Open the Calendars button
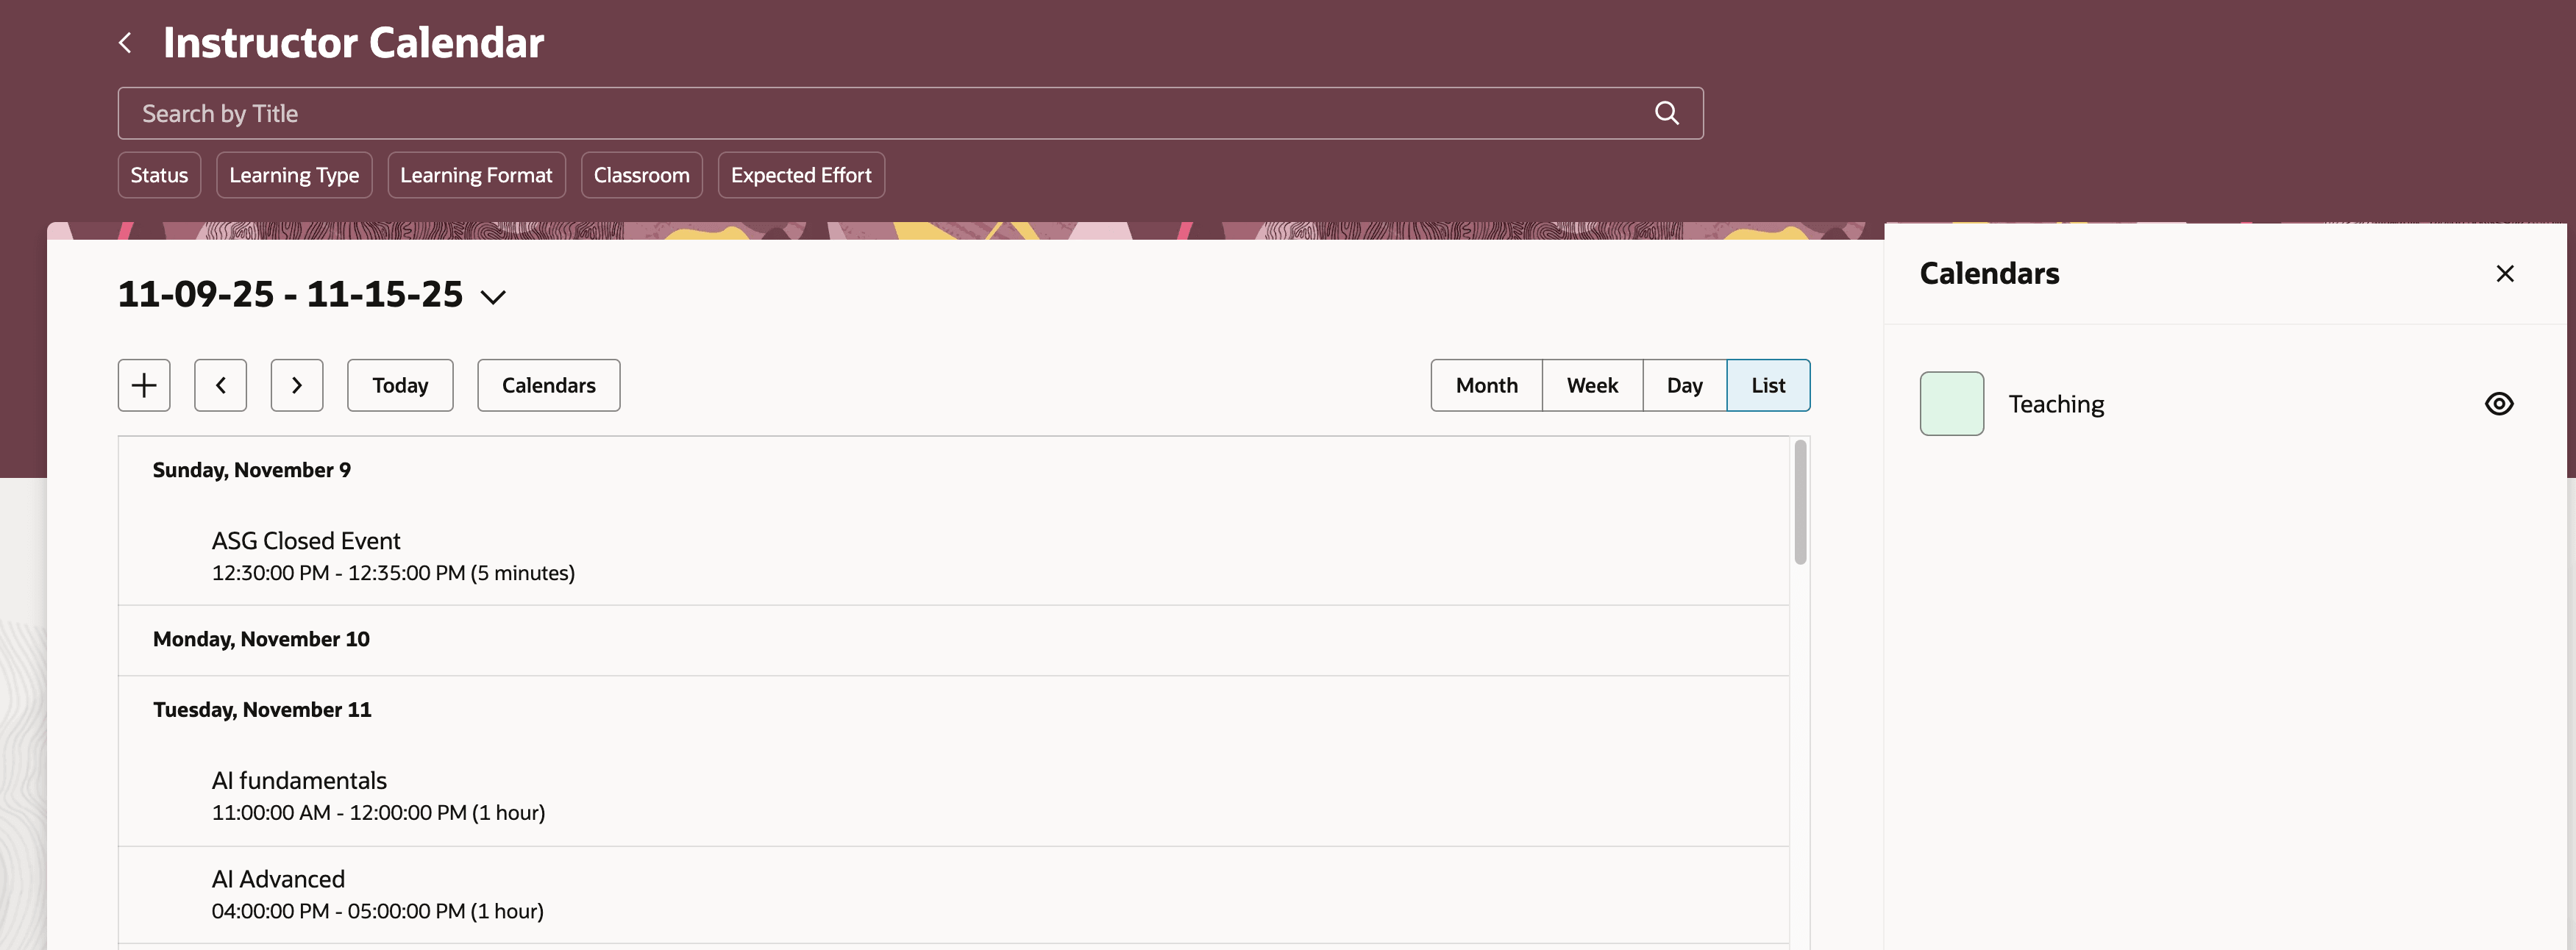Screen dimensions: 2576x950 548,385
